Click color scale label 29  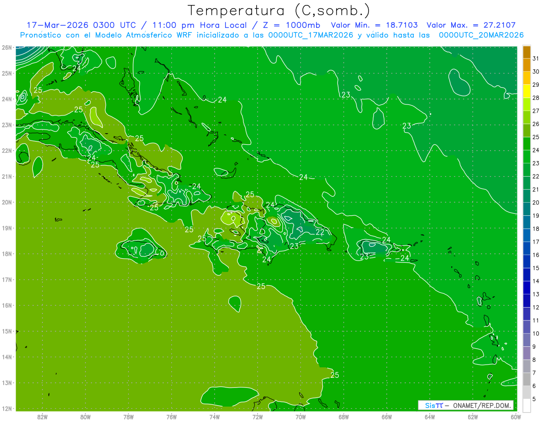click(x=536, y=84)
